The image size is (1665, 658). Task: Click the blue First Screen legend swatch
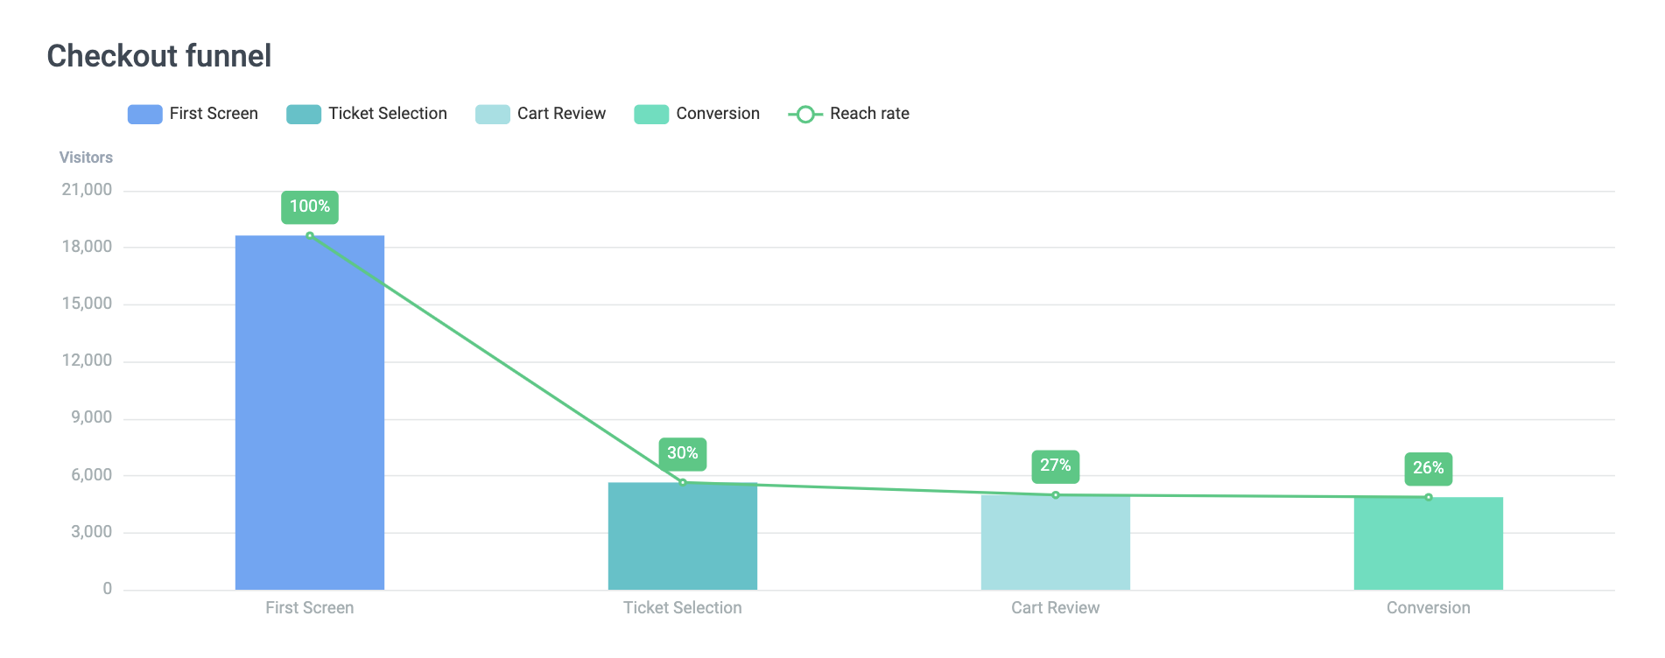(144, 115)
